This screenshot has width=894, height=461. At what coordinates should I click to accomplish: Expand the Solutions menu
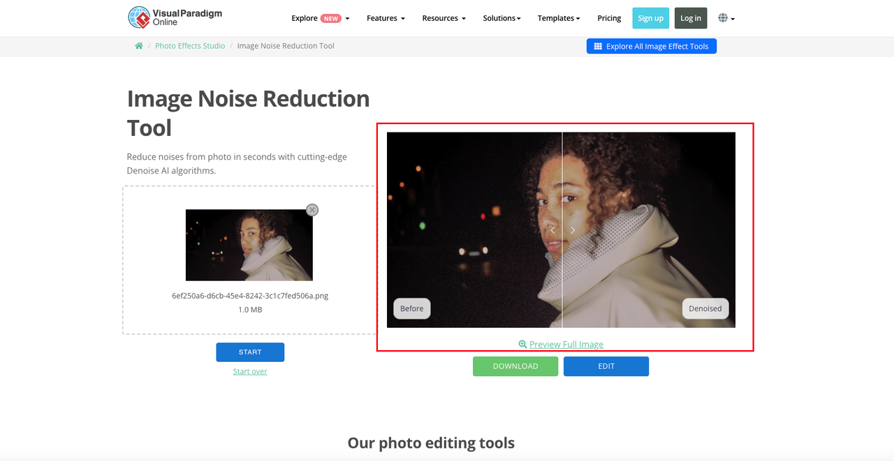[x=501, y=18]
